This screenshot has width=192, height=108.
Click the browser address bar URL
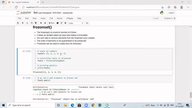[53, 7]
